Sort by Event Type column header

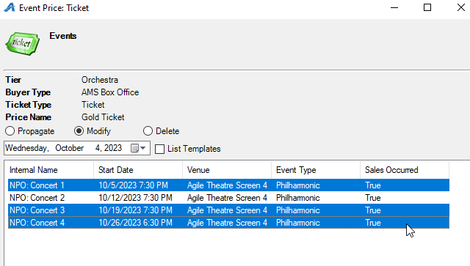click(x=316, y=170)
